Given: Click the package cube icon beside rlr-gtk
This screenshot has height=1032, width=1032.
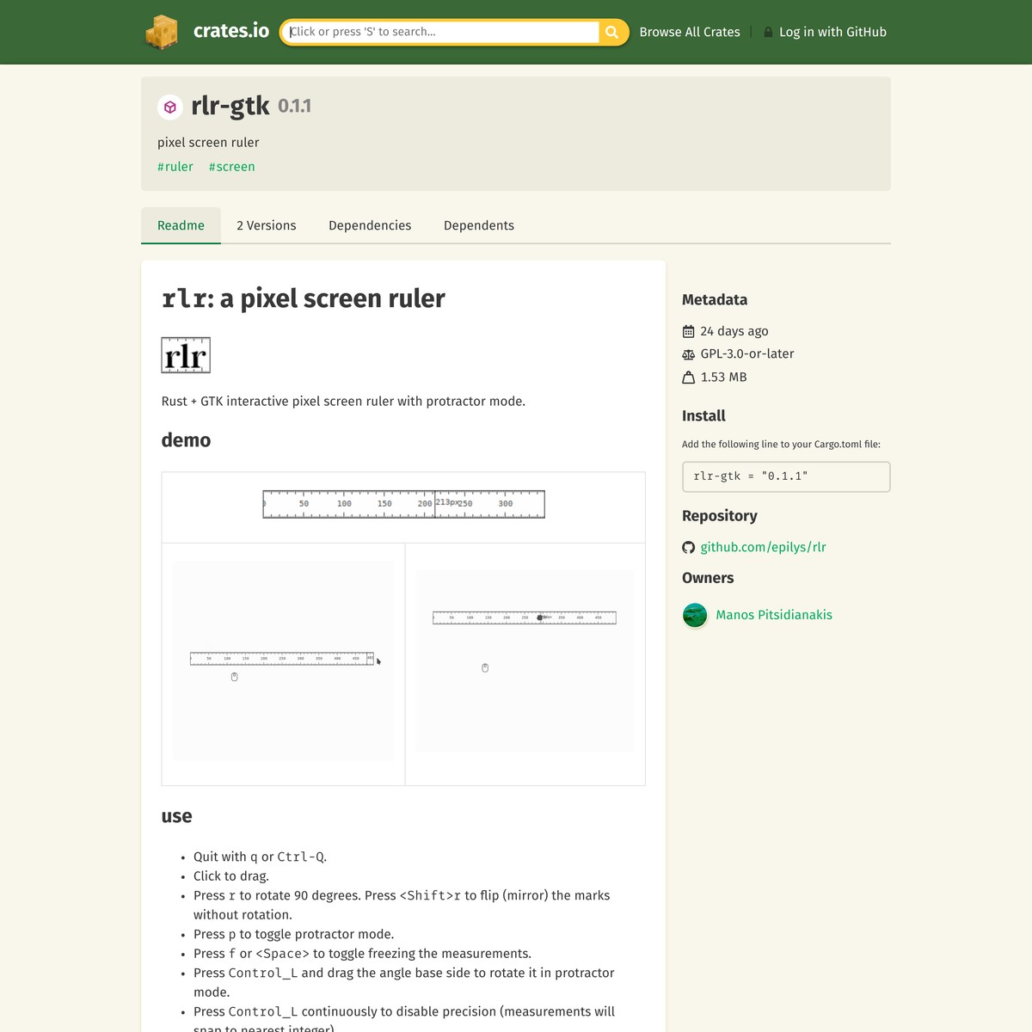Looking at the screenshot, I should click(170, 107).
